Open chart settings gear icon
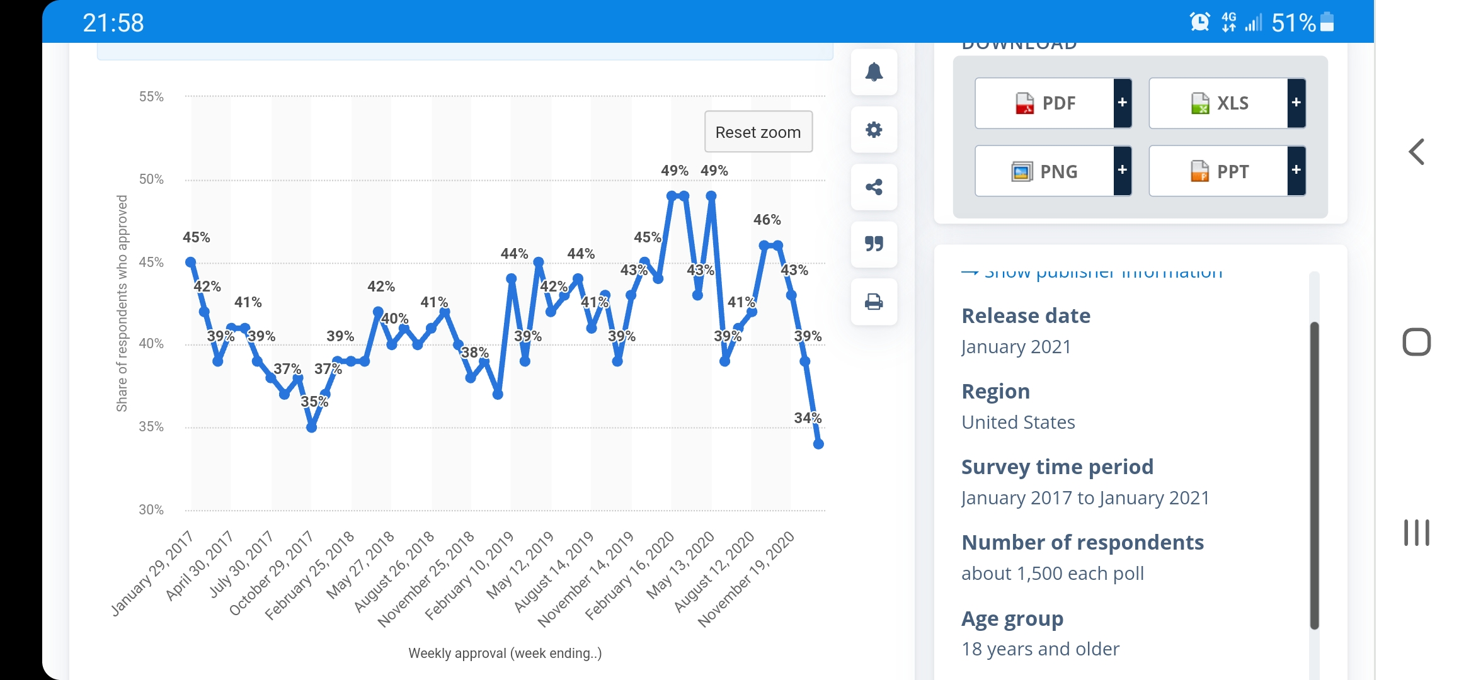 pyautogui.click(x=874, y=130)
